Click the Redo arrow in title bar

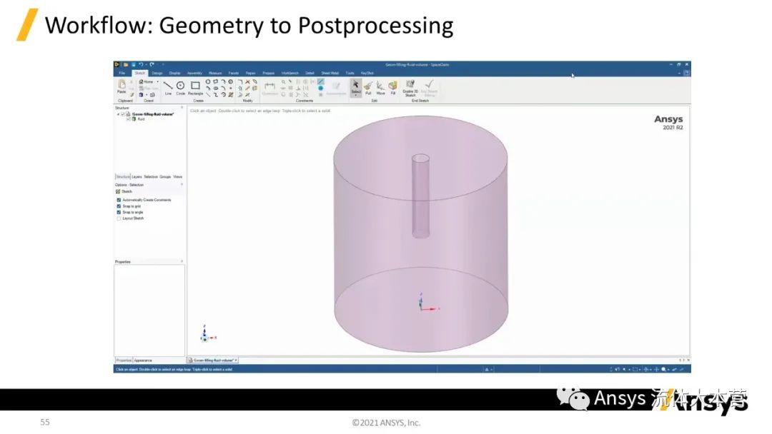click(x=152, y=64)
